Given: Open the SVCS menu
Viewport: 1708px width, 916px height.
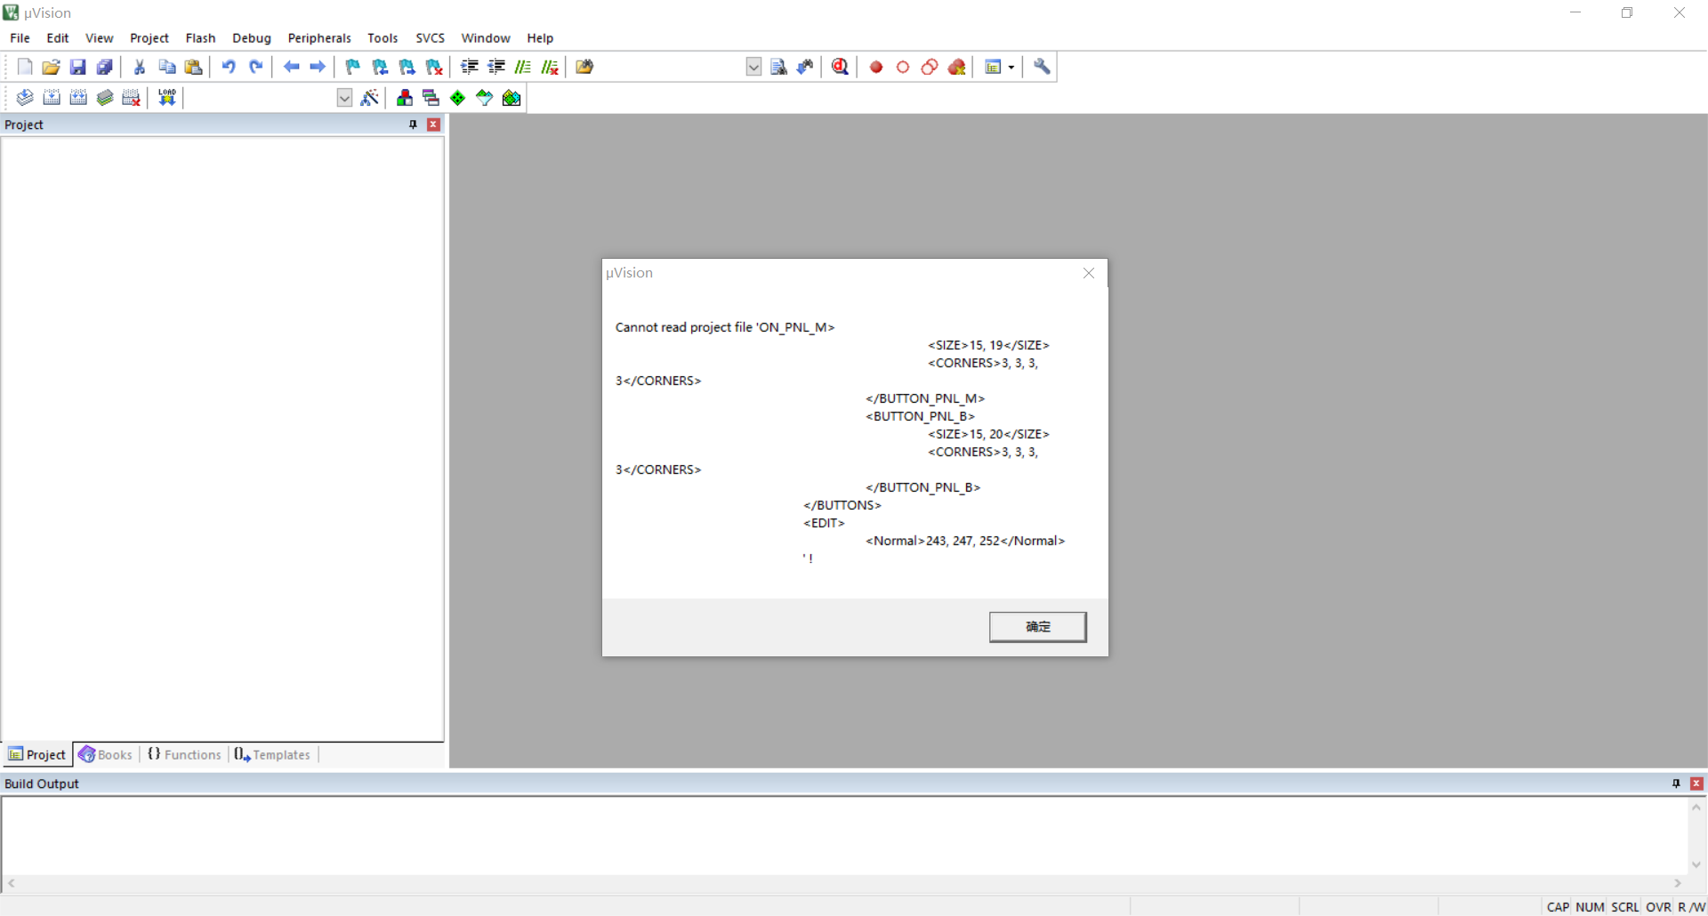Looking at the screenshot, I should point(431,38).
